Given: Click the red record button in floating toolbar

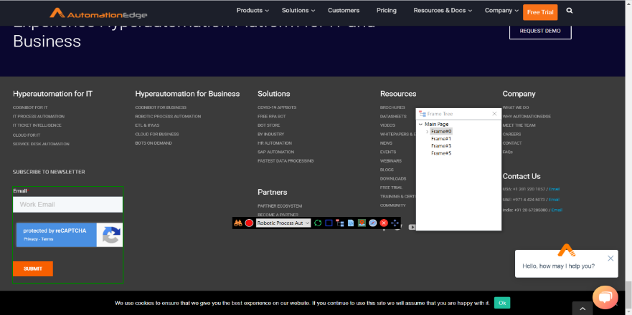Looking at the screenshot, I should click(x=249, y=223).
